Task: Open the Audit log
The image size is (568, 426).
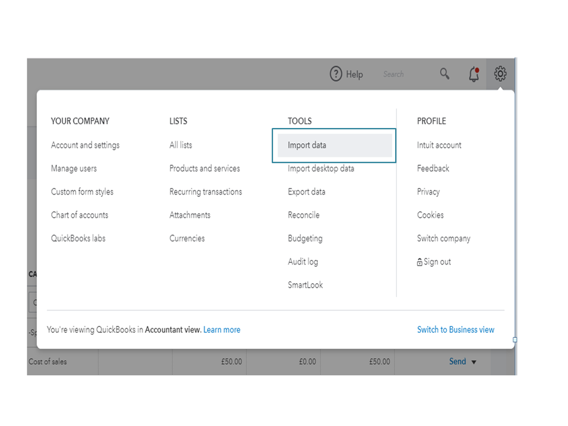Action: [303, 262]
